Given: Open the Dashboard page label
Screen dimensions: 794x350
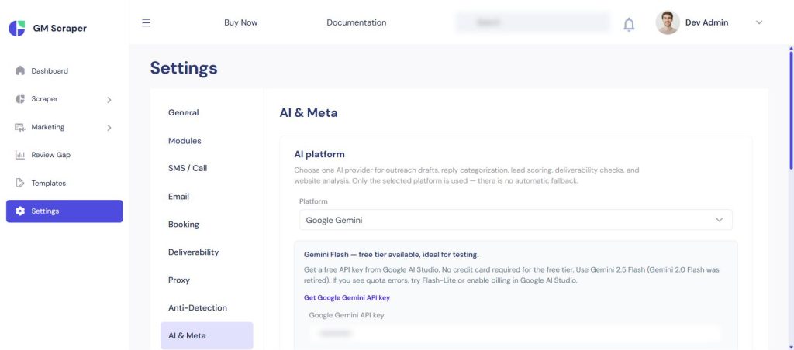Looking at the screenshot, I should [50, 70].
